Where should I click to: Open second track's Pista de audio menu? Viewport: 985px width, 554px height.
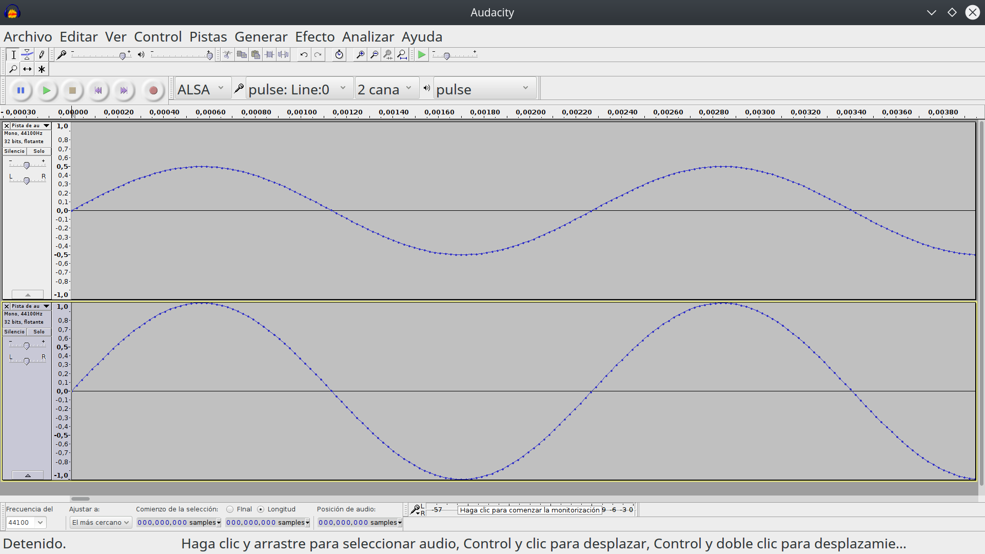point(31,306)
